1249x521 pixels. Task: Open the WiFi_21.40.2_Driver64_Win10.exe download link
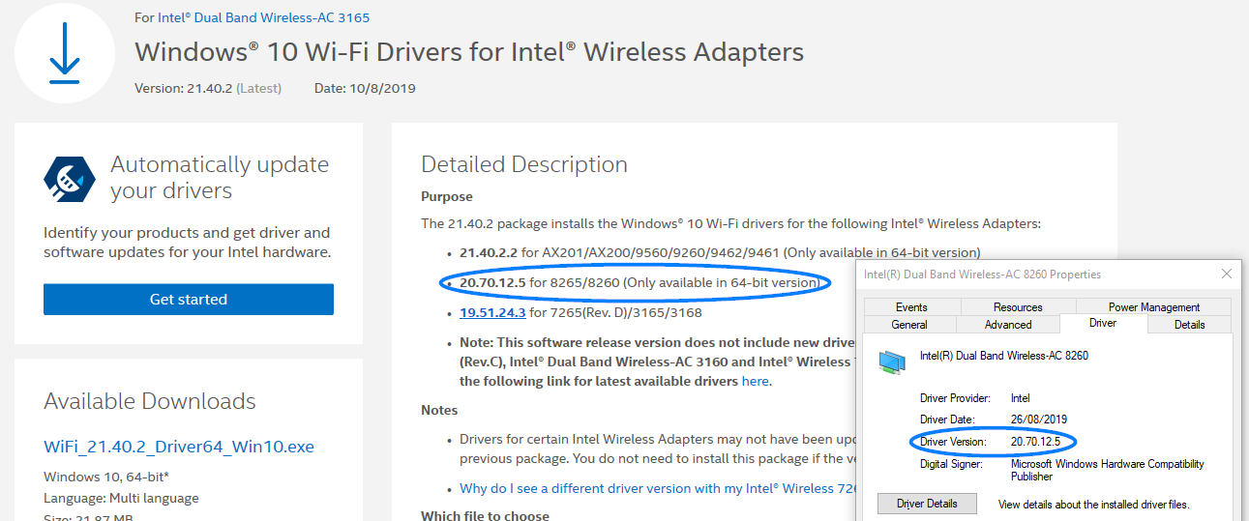point(179,447)
